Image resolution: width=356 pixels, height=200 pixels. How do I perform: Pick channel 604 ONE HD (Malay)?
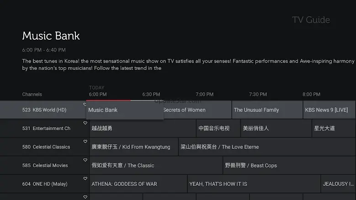(x=45, y=184)
